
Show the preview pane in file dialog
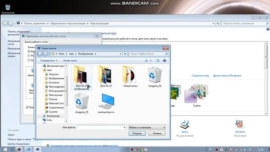point(157,60)
